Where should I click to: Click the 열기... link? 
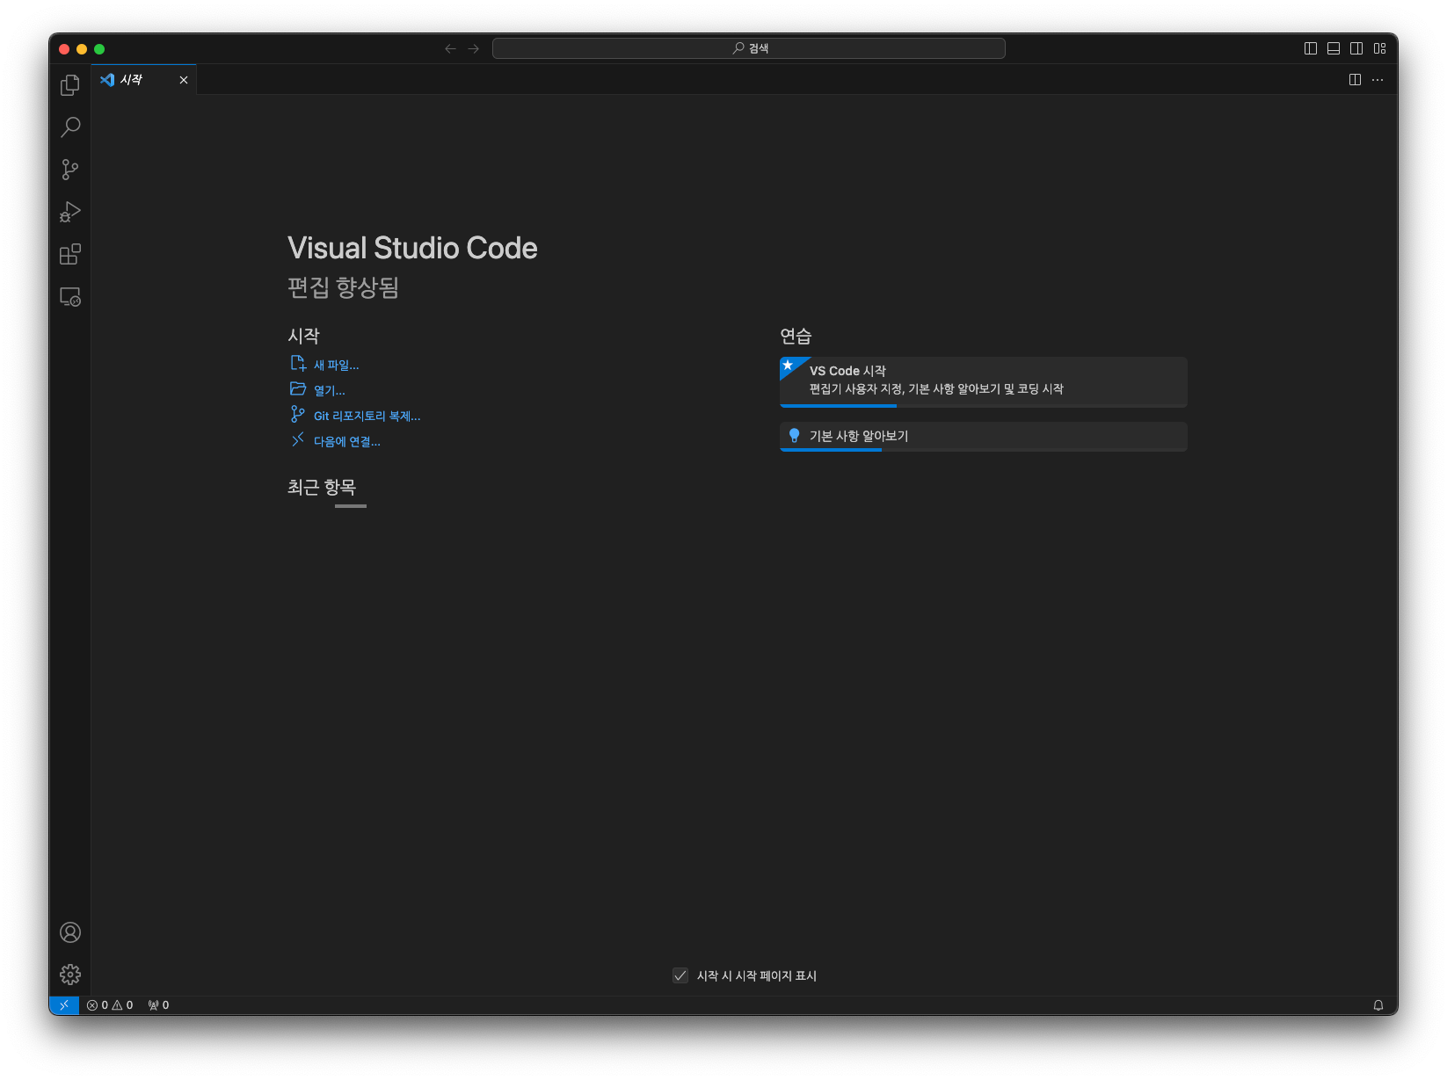[x=330, y=390]
